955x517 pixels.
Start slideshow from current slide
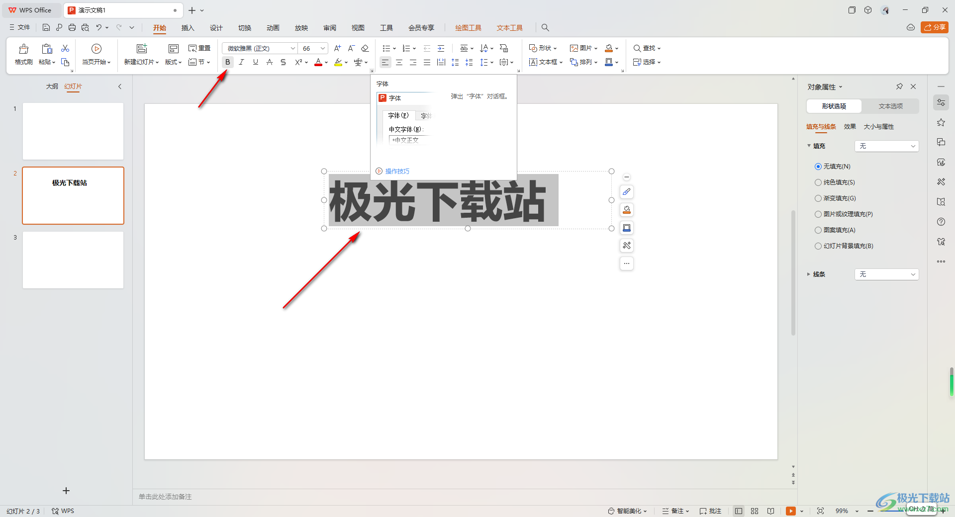pos(96,54)
